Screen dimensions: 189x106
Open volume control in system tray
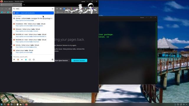pos(184,105)
